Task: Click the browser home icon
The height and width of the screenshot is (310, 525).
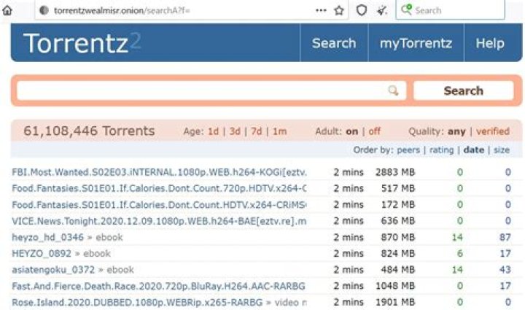Action: (x=8, y=10)
